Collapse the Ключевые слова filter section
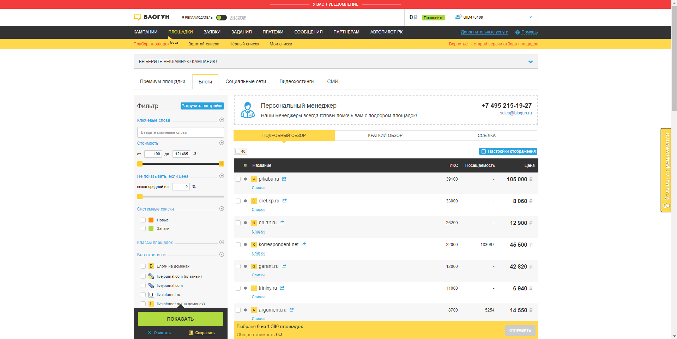Screen dimensions: 677x339 222,120
